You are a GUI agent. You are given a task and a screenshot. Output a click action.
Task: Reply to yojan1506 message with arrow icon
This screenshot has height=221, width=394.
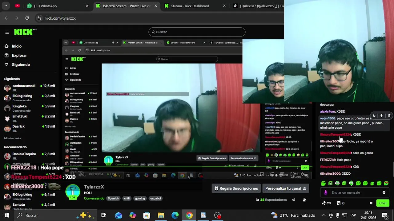point(374,116)
